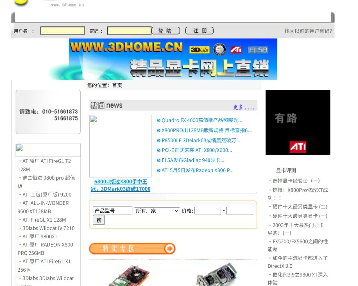Open Quadro FX 4000高清晰产品照曝光 news
The width and height of the screenshot is (358, 286).
click(x=202, y=120)
